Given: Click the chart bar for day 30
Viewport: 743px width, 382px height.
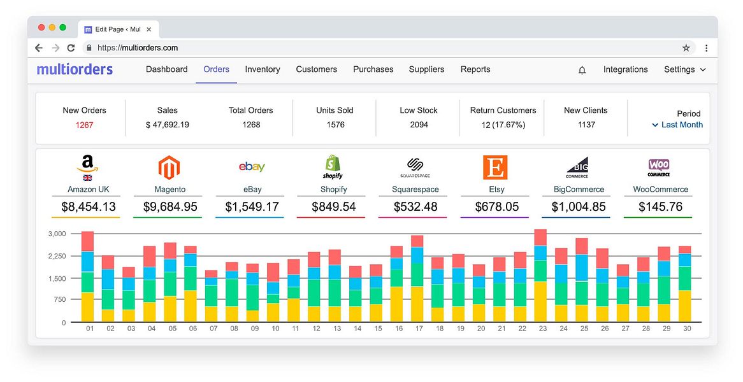Looking at the screenshot, I should [x=685, y=284].
